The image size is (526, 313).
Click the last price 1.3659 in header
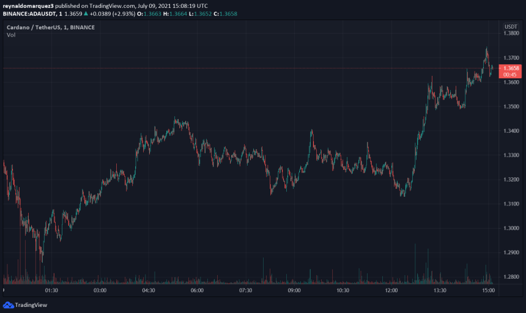point(73,14)
